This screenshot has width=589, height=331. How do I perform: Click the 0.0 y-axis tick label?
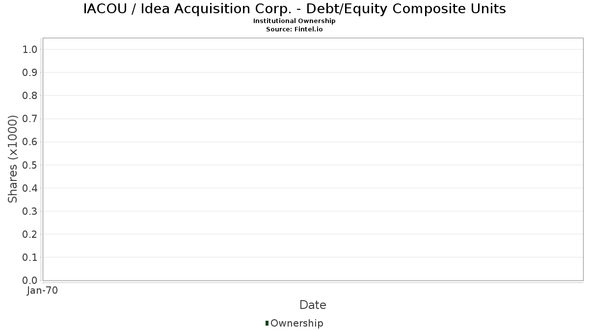(x=30, y=280)
